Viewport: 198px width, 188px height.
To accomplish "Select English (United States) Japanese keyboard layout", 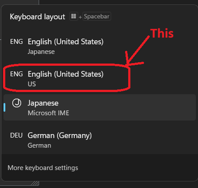I will click(100, 46).
